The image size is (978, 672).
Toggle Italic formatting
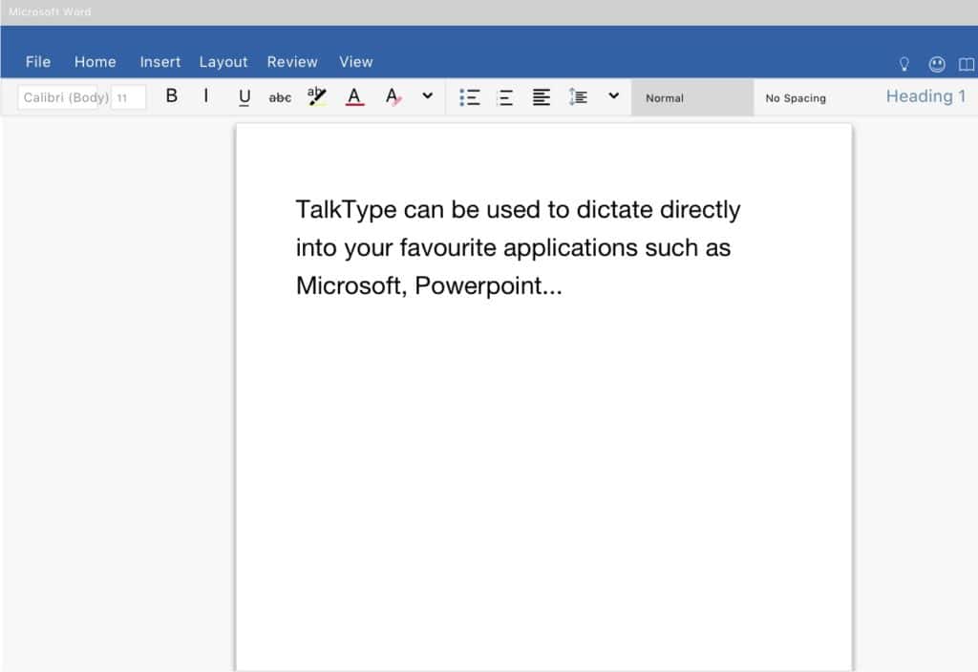pos(206,96)
